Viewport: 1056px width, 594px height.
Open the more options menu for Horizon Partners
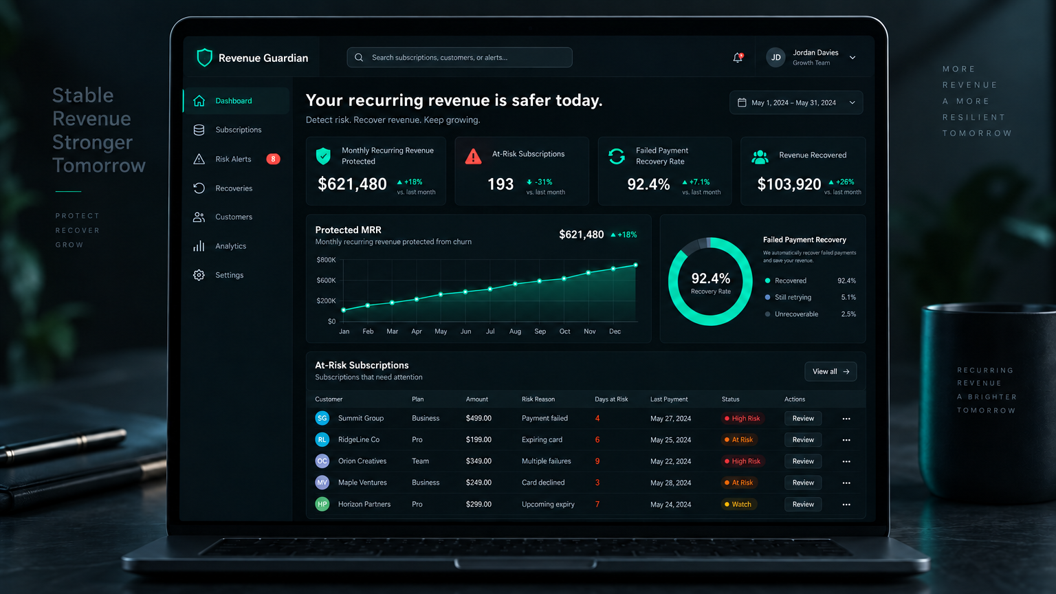(846, 505)
